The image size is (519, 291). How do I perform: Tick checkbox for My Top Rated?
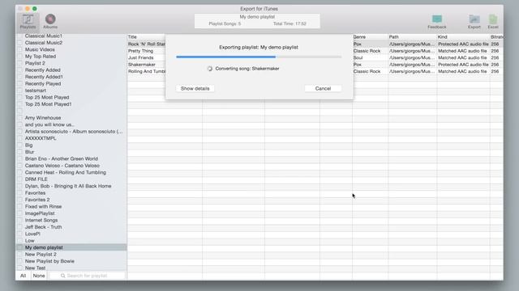[x=19, y=57]
